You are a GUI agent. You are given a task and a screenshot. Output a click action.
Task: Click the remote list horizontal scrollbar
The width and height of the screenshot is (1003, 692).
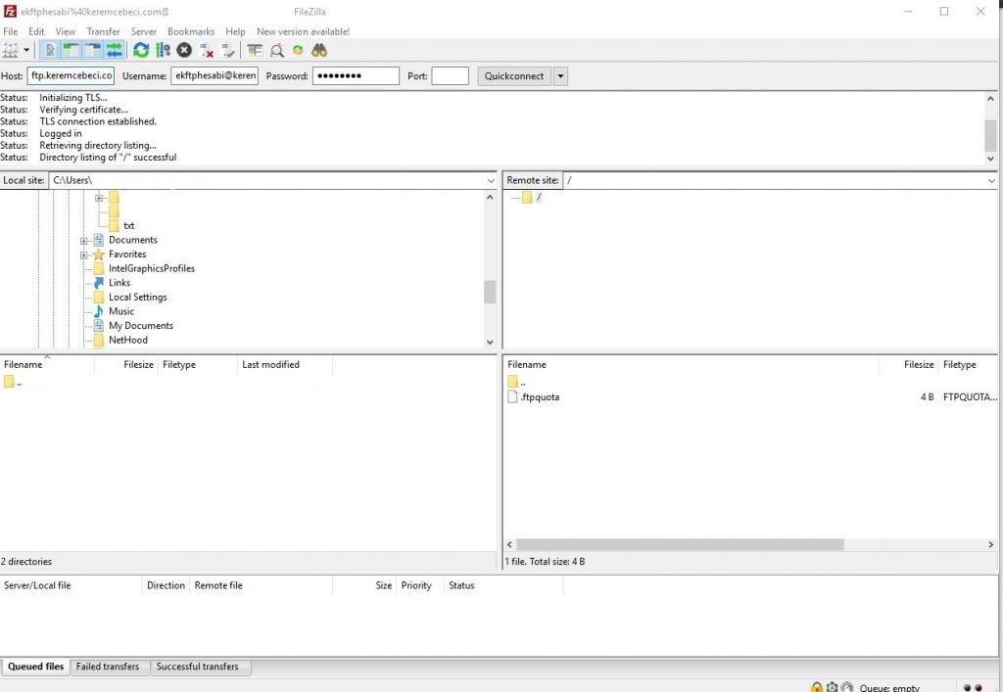(x=680, y=544)
